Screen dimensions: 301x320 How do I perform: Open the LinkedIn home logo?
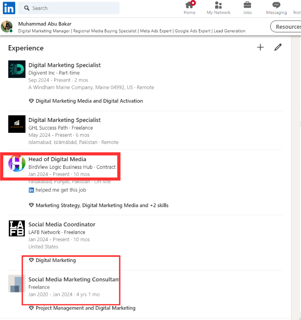[x=9, y=8]
